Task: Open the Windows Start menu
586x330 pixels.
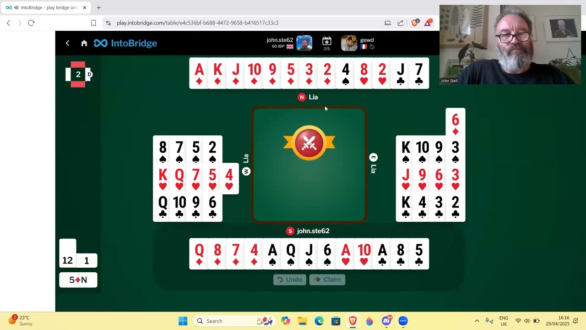Action: point(183,321)
